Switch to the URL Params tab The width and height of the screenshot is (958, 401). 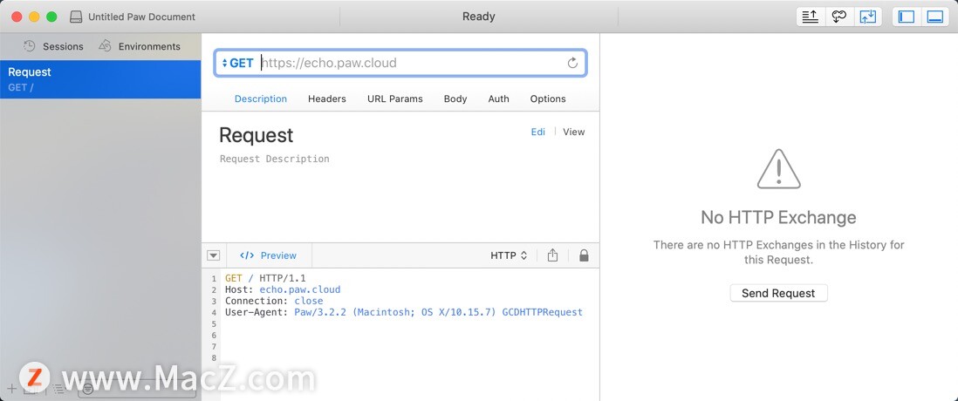coord(394,99)
